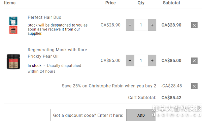The height and width of the screenshot is (121, 202).
Task: Increase quantity of Perfect Hair Duo
Action: 152,25
